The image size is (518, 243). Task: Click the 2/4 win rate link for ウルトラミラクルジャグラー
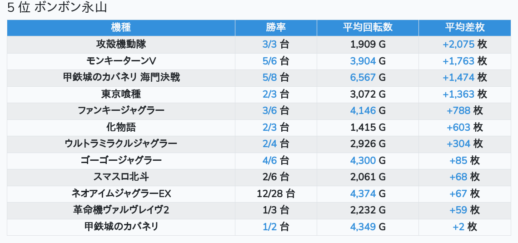(x=269, y=144)
